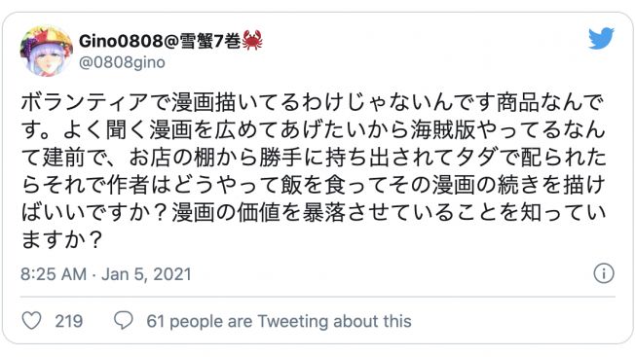
Task: Open the @0808gino handle link
Action: (x=122, y=62)
